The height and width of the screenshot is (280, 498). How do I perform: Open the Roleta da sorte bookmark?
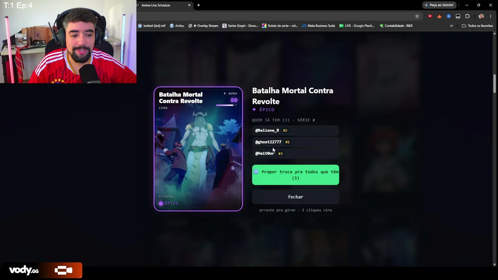(280, 26)
